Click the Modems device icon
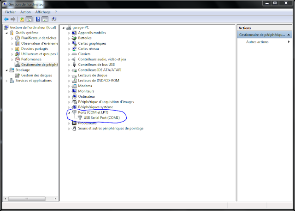The width and height of the screenshot is (295, 211). (74, 86)
